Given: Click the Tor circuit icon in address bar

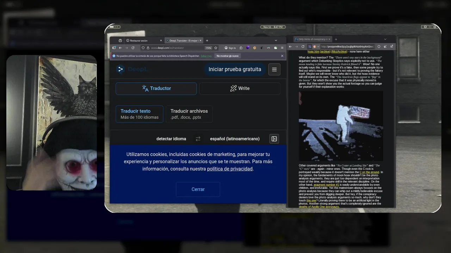Looking at the screenshot, I should [310, 46].
